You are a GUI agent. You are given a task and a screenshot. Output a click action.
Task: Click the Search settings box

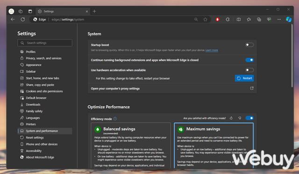coord(45,43)
